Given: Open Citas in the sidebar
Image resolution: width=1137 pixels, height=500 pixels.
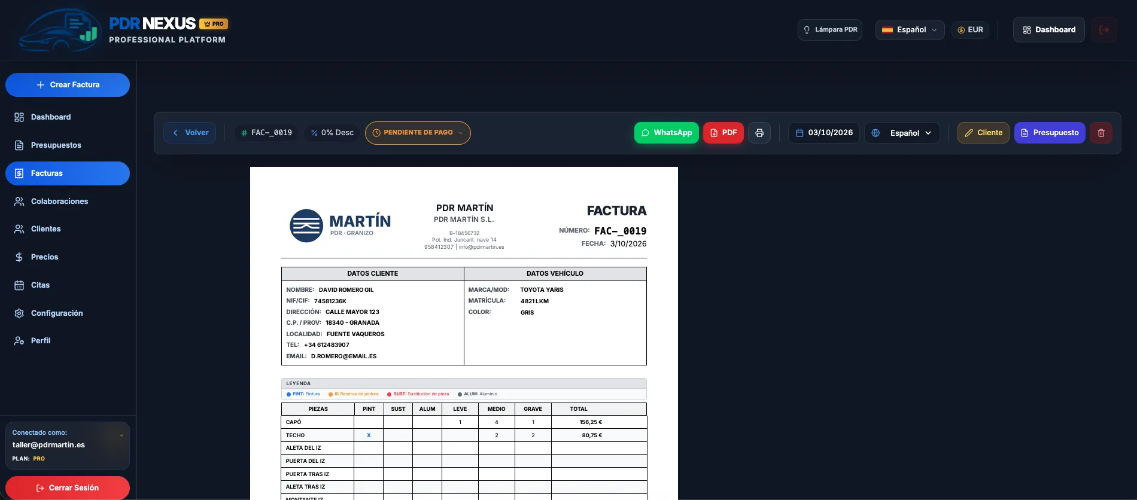Looking at the screenshot, I should click(x=68, y=285).
